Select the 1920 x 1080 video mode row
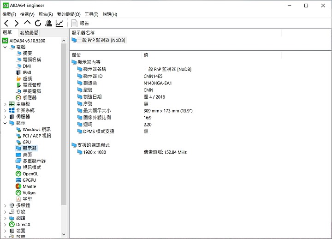Screen dimensions: 332x239 [x=95, y=152]
